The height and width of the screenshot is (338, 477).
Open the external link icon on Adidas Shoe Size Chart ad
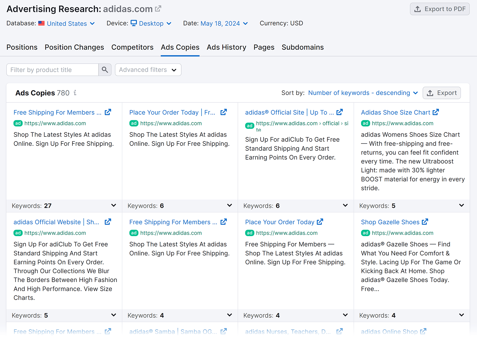click(x=436, y=112)
